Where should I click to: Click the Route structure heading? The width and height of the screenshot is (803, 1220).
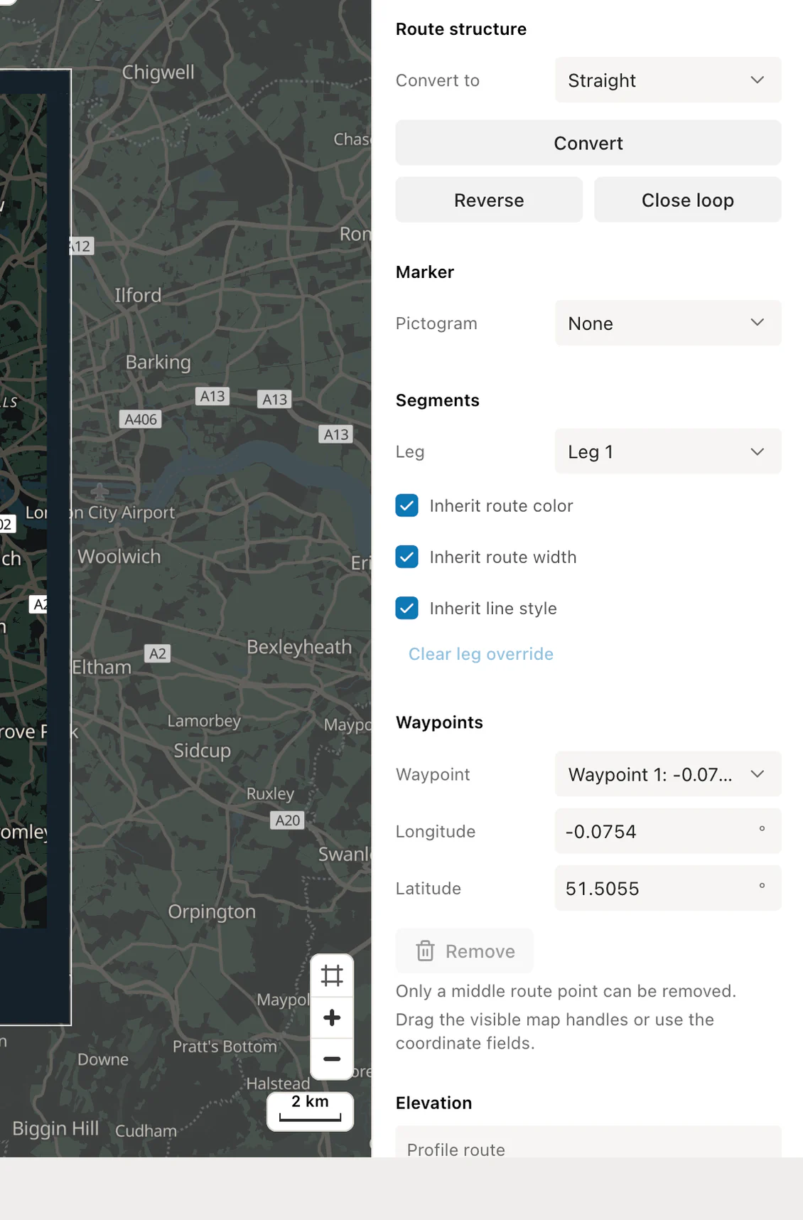point(461,29)
